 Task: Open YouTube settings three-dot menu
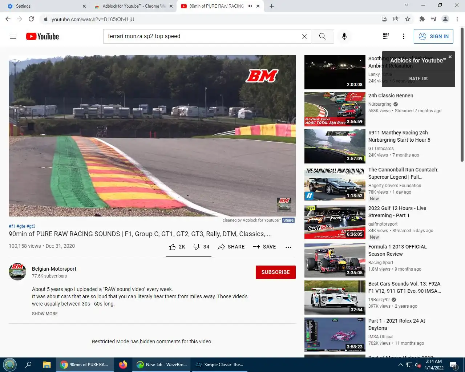[403, 36]
